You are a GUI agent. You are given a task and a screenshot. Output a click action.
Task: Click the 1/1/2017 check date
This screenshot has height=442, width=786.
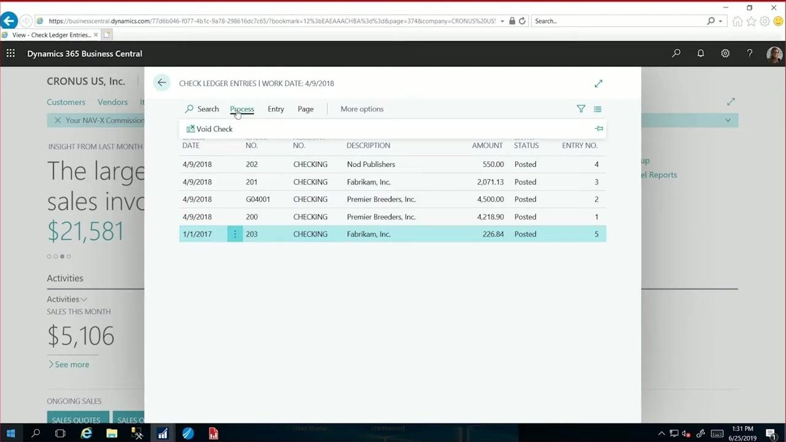pos(197,234)
